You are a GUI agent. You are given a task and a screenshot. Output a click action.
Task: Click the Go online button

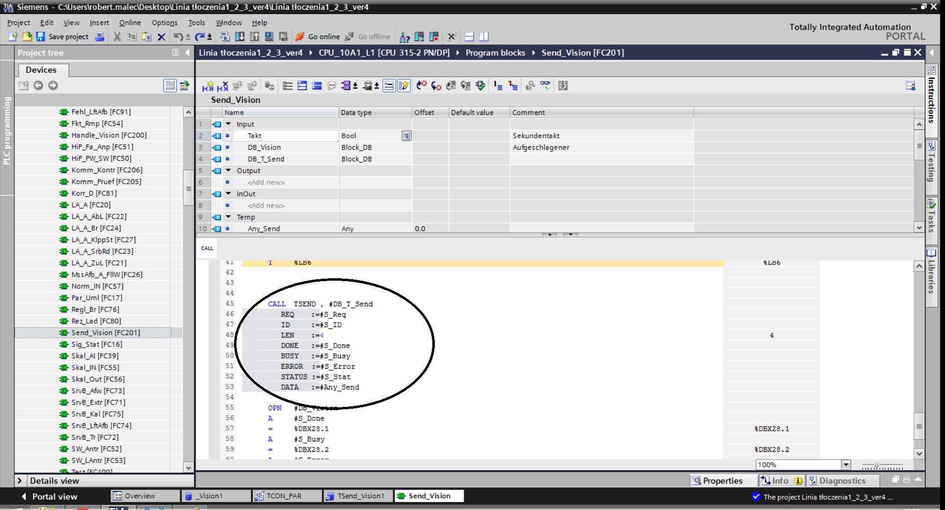click(318, 37)
